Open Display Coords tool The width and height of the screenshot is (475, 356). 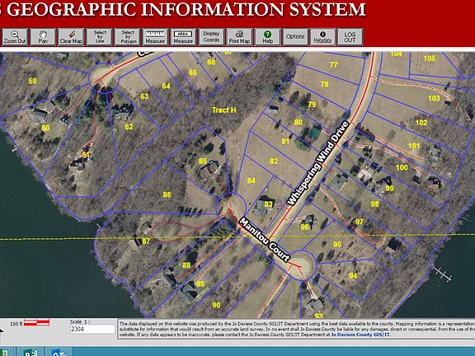point(211,37)
